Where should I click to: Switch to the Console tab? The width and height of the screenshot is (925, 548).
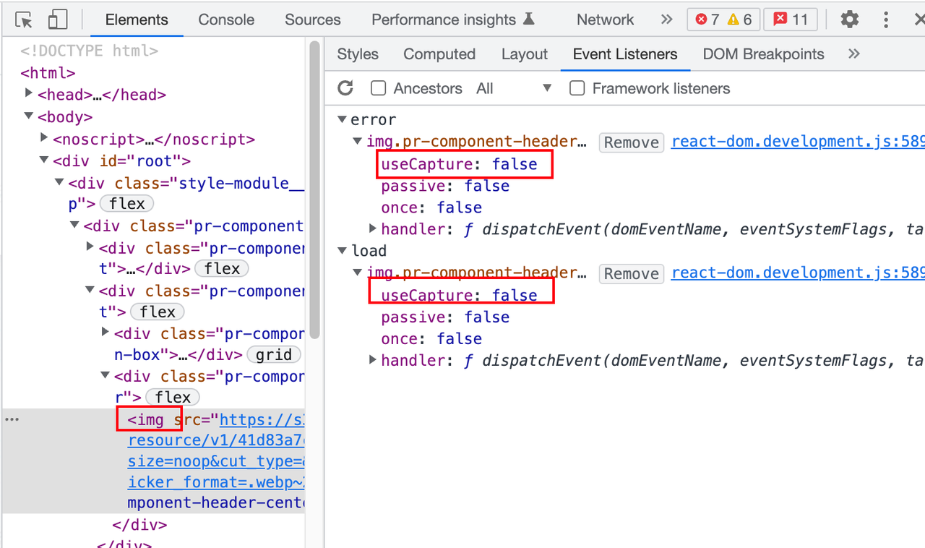226,20
